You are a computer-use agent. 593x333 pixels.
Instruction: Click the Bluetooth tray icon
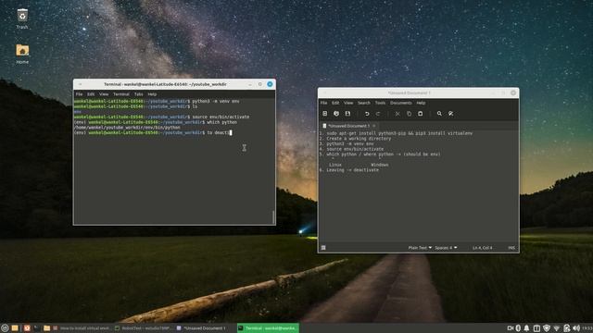coord(518,328)
